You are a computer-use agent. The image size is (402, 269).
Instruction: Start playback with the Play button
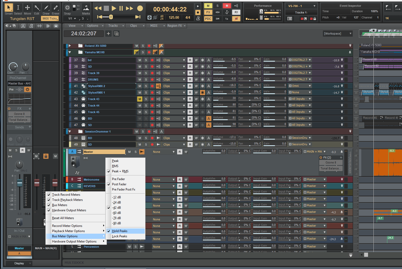click(x=114, y=8)
